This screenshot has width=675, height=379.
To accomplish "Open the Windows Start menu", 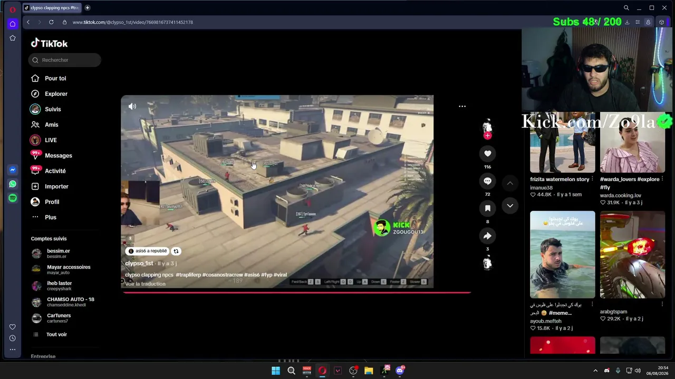I will click(x=276, y=371).
